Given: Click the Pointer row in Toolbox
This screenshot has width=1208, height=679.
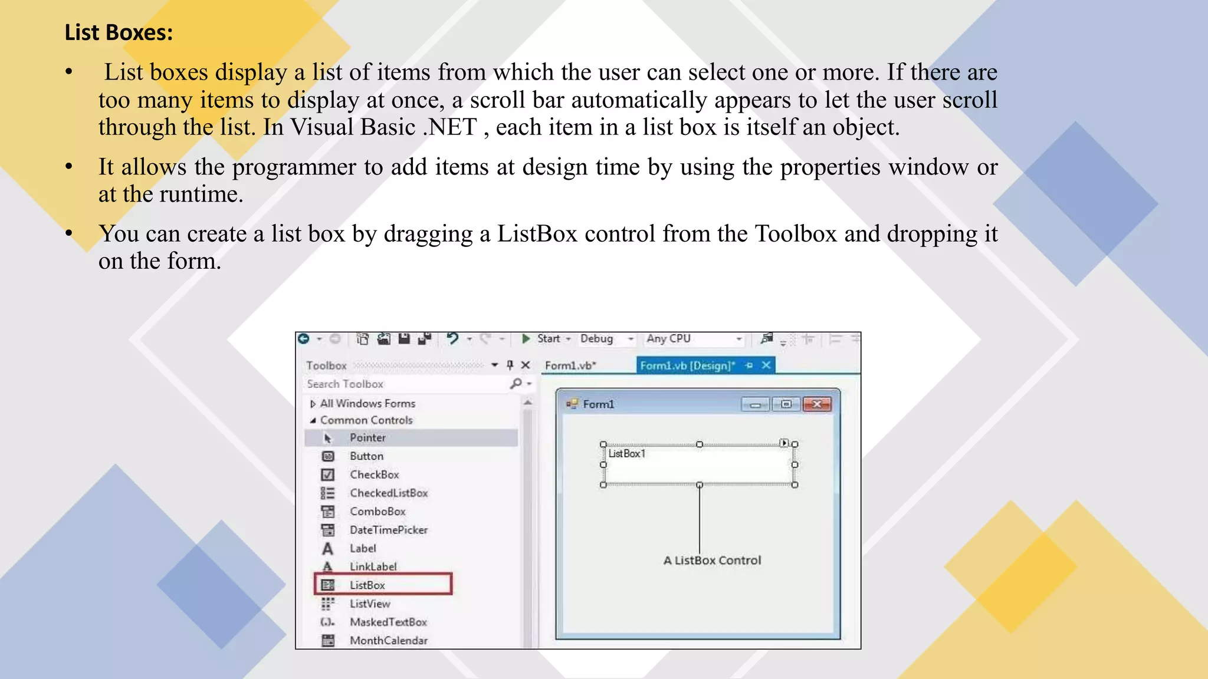Looking at the screenshot, I should coord(412,438).
